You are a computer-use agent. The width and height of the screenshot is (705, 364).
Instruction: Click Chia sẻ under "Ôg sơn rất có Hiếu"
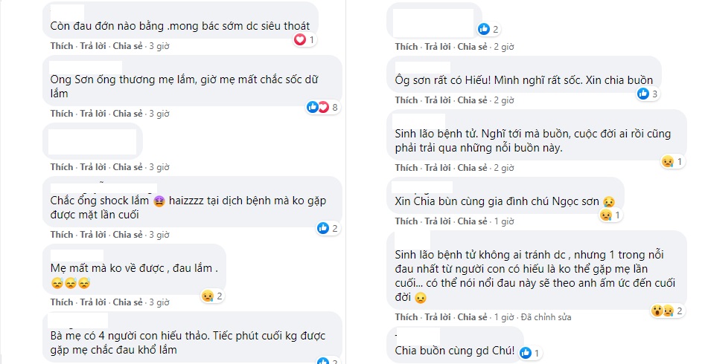[x=472, y=100]
